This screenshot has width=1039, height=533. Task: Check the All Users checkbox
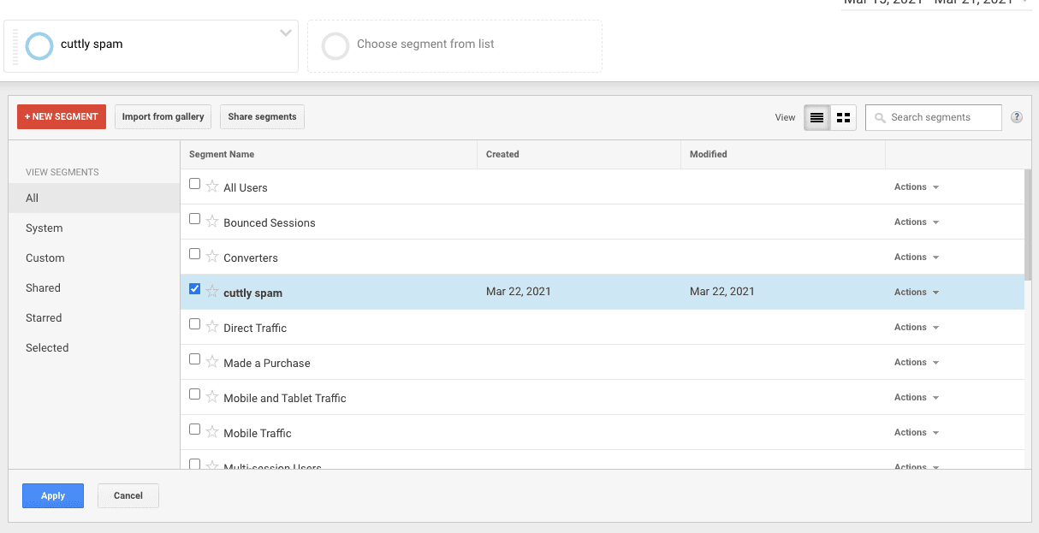click(x=194, y=184)
